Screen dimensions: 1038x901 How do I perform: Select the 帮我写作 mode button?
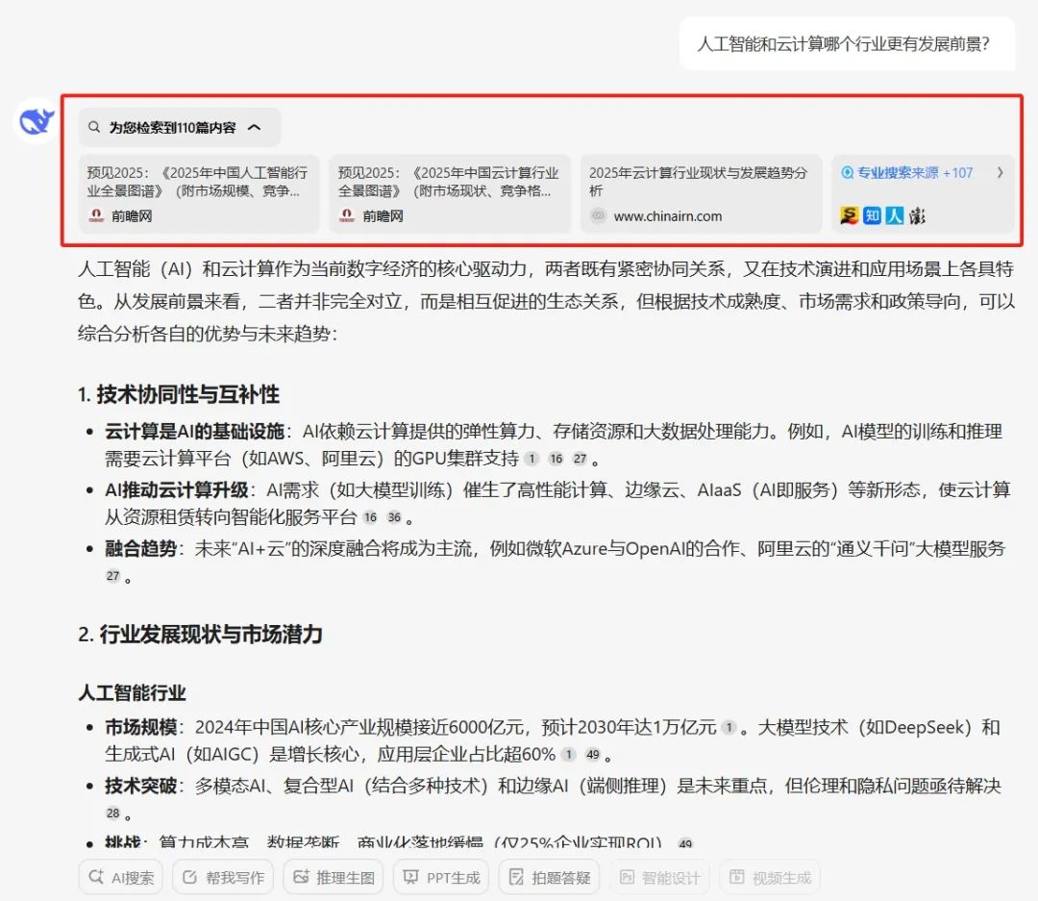click(x=222, y=877)
